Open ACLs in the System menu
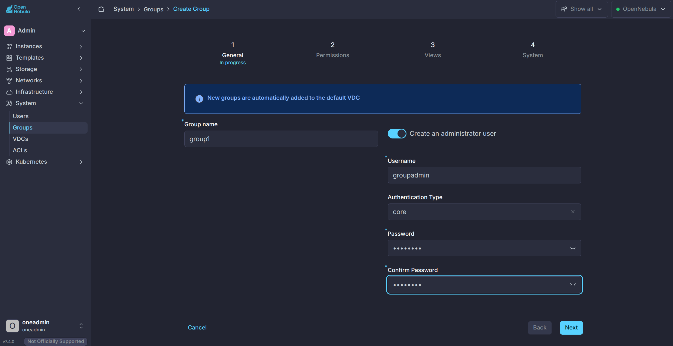 pos(49,150)
